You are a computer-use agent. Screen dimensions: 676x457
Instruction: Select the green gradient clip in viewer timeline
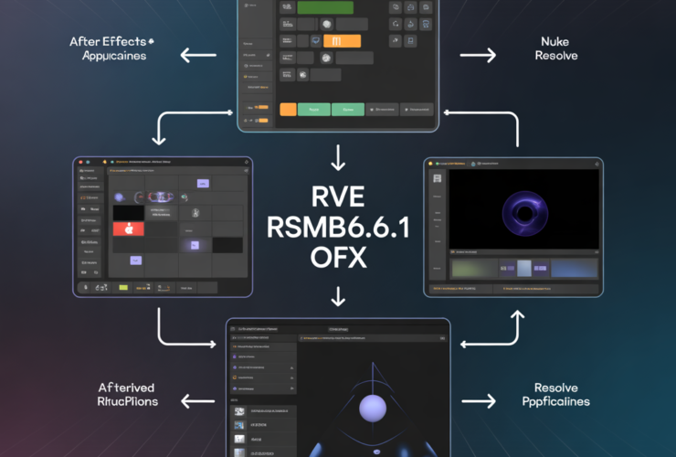coord(474,268)
